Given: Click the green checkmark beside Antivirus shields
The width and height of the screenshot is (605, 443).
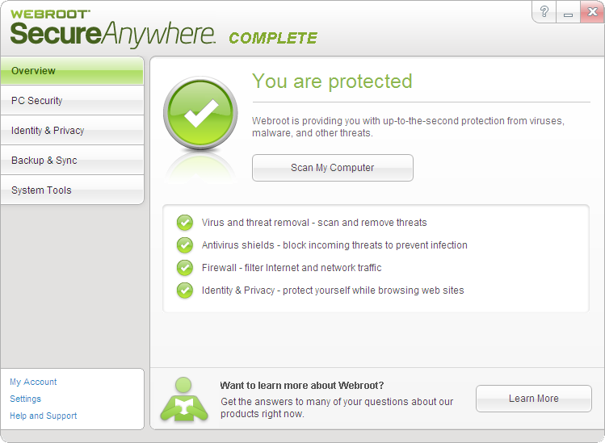Looking at the screenshot, I should [185, 245].
